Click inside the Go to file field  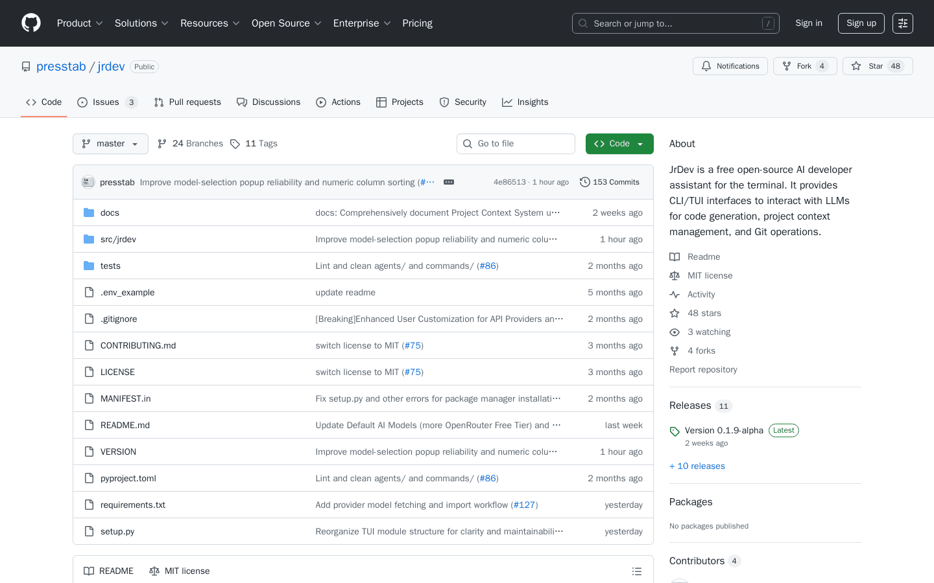click(x=516, y=143)
